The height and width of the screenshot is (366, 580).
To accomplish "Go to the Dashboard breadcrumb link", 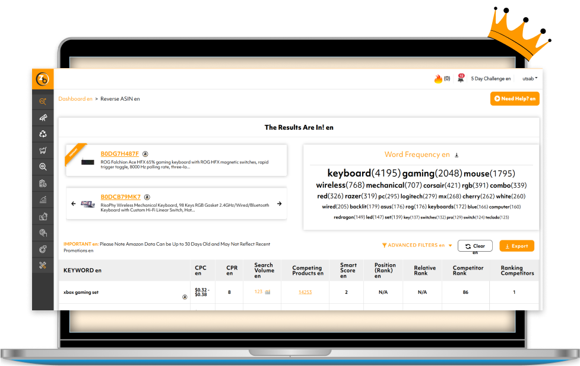I will pos(75,99).
